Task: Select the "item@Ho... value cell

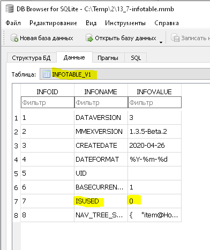Action: tap(154, 215)
